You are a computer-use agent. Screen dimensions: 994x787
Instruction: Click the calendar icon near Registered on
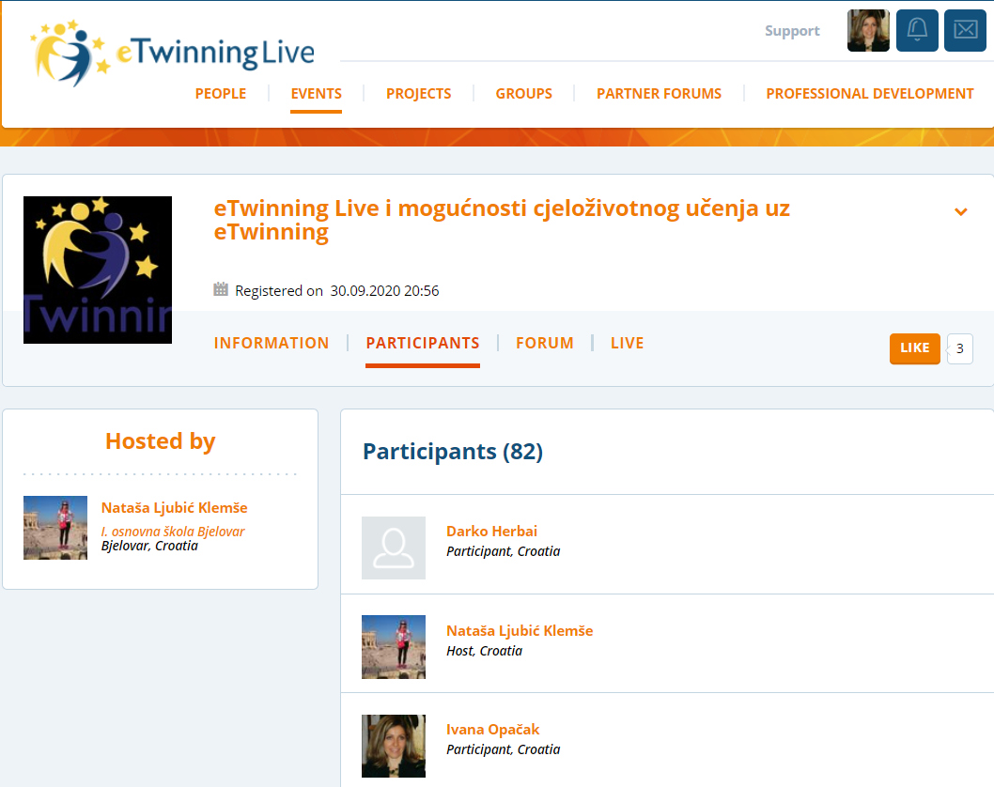221,289
